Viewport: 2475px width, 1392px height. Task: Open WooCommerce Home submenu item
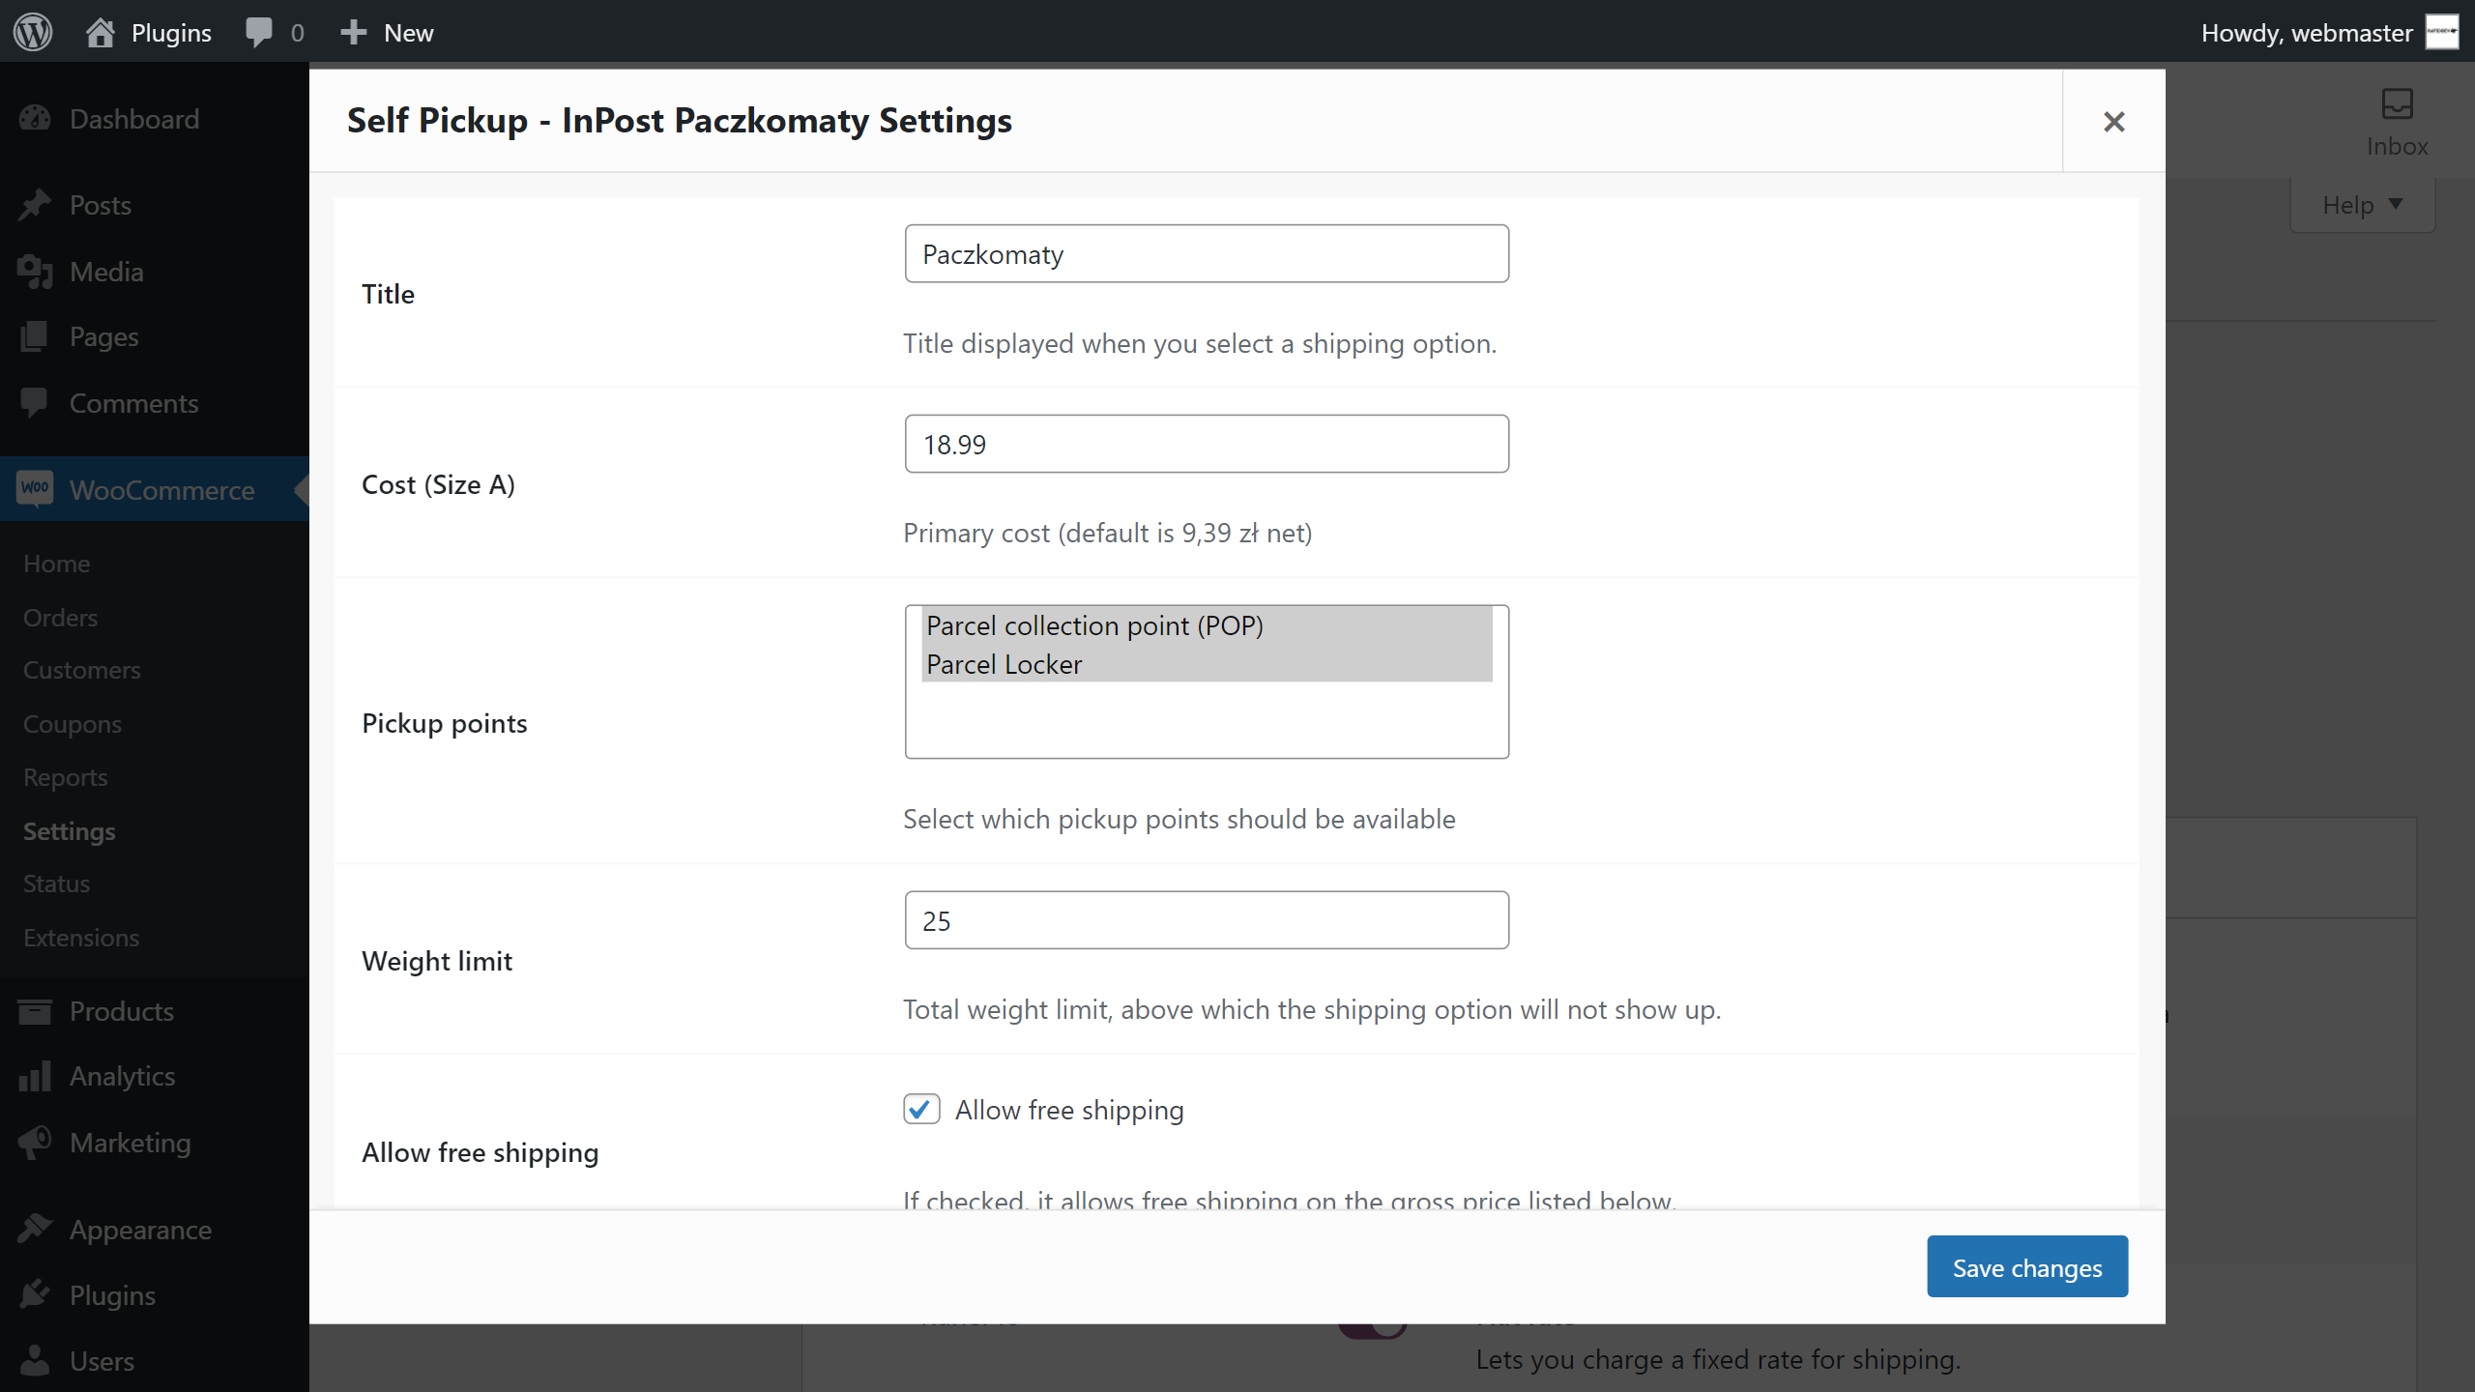pos(57,564)
